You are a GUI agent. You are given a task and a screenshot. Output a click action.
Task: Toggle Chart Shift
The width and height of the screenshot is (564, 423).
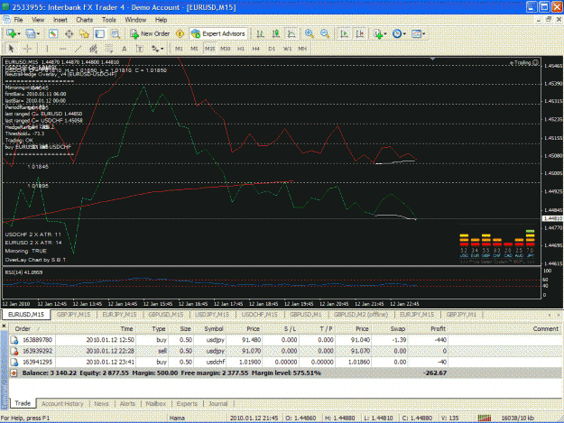(360, 33)
